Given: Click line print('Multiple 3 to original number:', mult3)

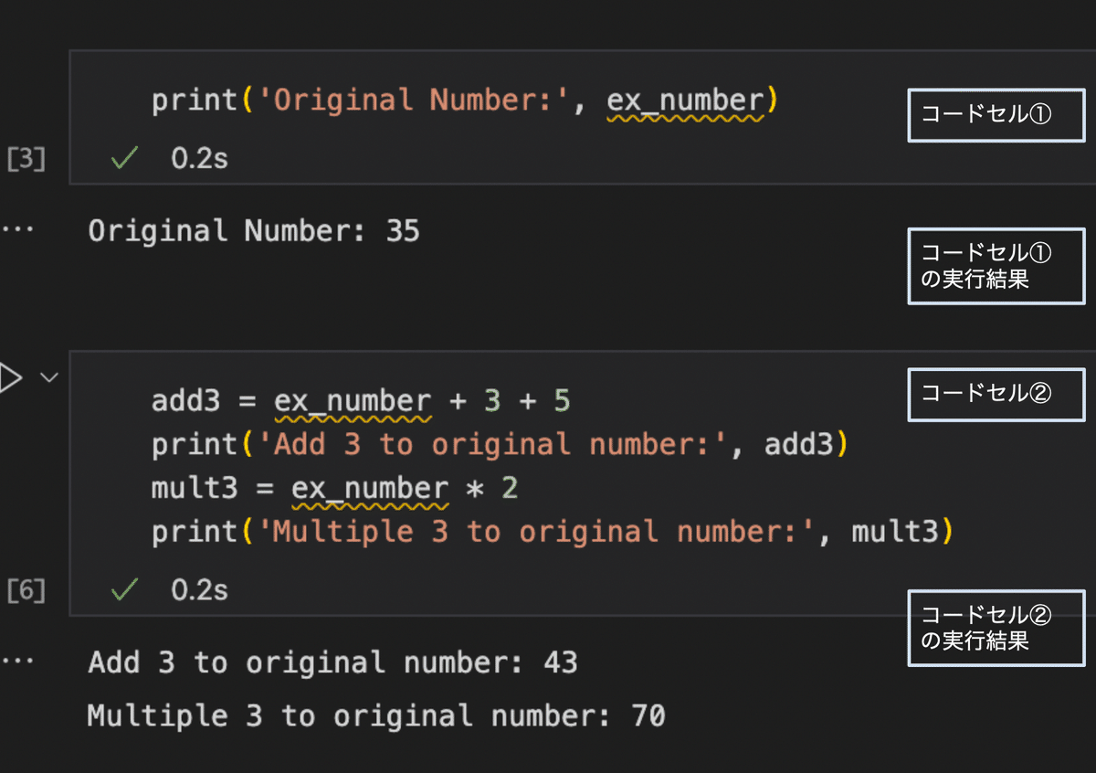Looking at the screenshot, I should point(553,532).
